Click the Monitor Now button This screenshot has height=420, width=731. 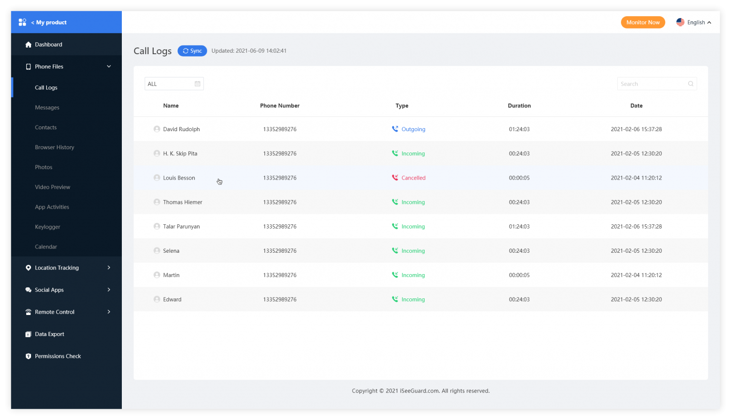point(643,22)
